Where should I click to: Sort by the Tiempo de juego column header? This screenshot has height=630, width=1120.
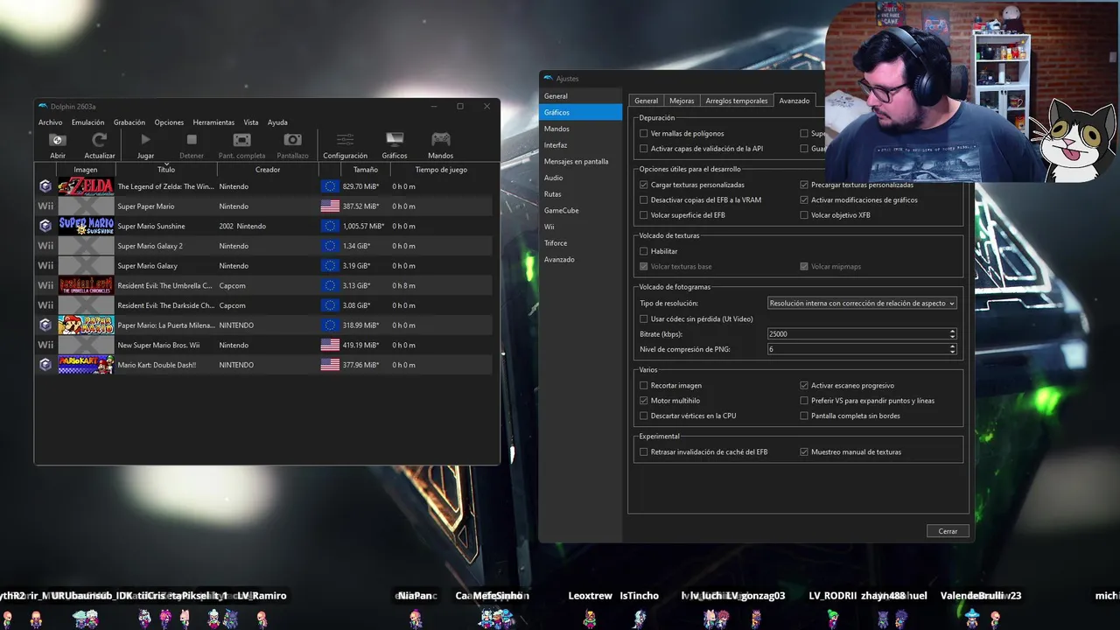pyautogui.click(x=441, y=170)
